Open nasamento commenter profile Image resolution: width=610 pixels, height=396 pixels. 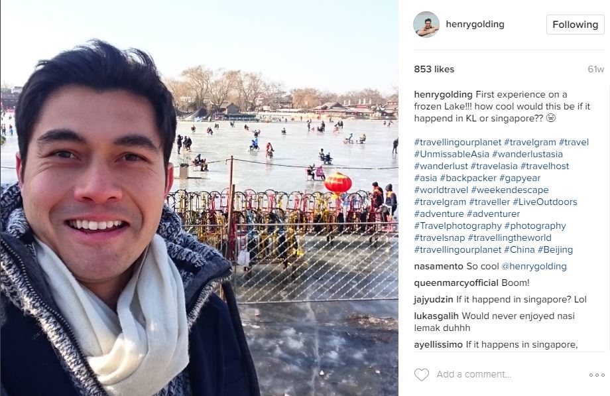tap(438, 267)
